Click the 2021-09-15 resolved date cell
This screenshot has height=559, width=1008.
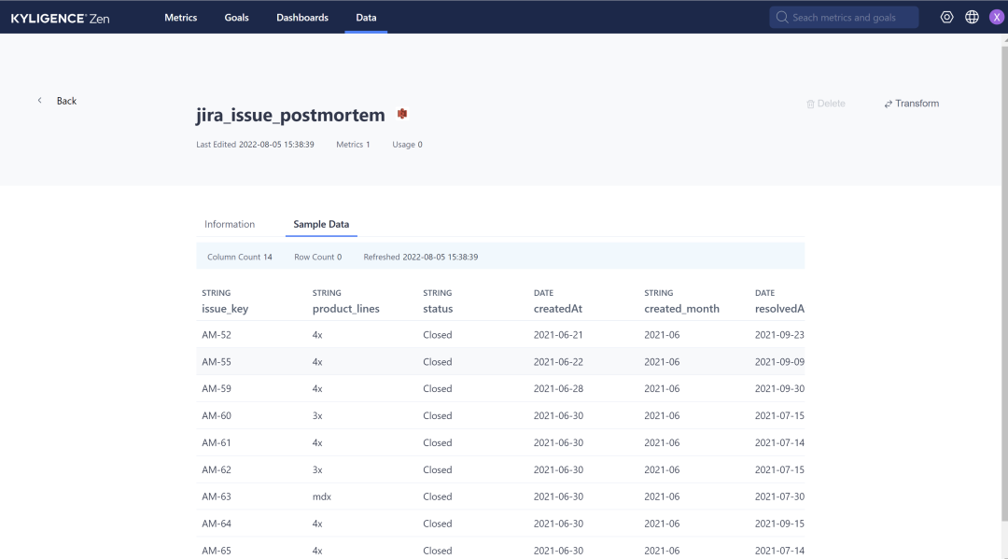(x=779, y=524)
